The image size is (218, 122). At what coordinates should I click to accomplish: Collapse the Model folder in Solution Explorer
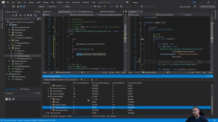[9, 48]
